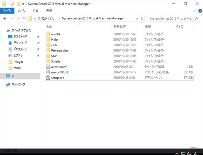The image size is (203, 155).
Task: Select PC in the navigation pane
Action: pos(13,76)
